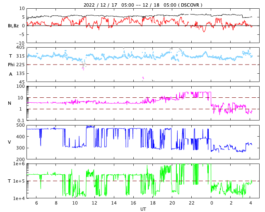Click the '45' tick on the angle axis

(x=22, y=82)
